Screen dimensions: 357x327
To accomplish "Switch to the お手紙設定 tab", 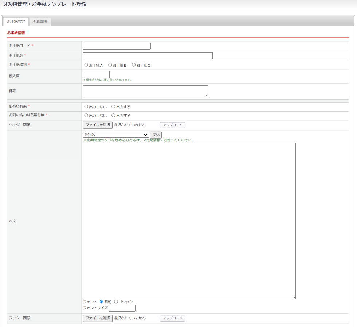I will coord(16,22).
